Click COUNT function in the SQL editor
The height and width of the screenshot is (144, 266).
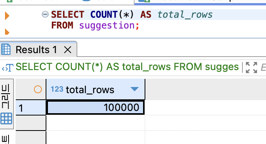[x=104, y=15]
